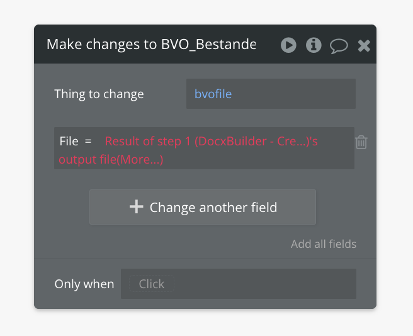Click the Only when label
This screenshot has width=413, height=336.
point(84,284)
